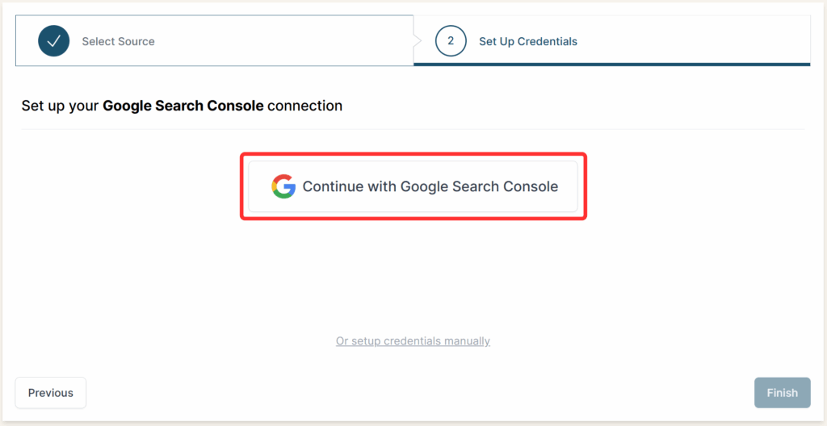Go back to the Select Source step
The width and height of the screenshot is (827, 426).
click(118, 41)
